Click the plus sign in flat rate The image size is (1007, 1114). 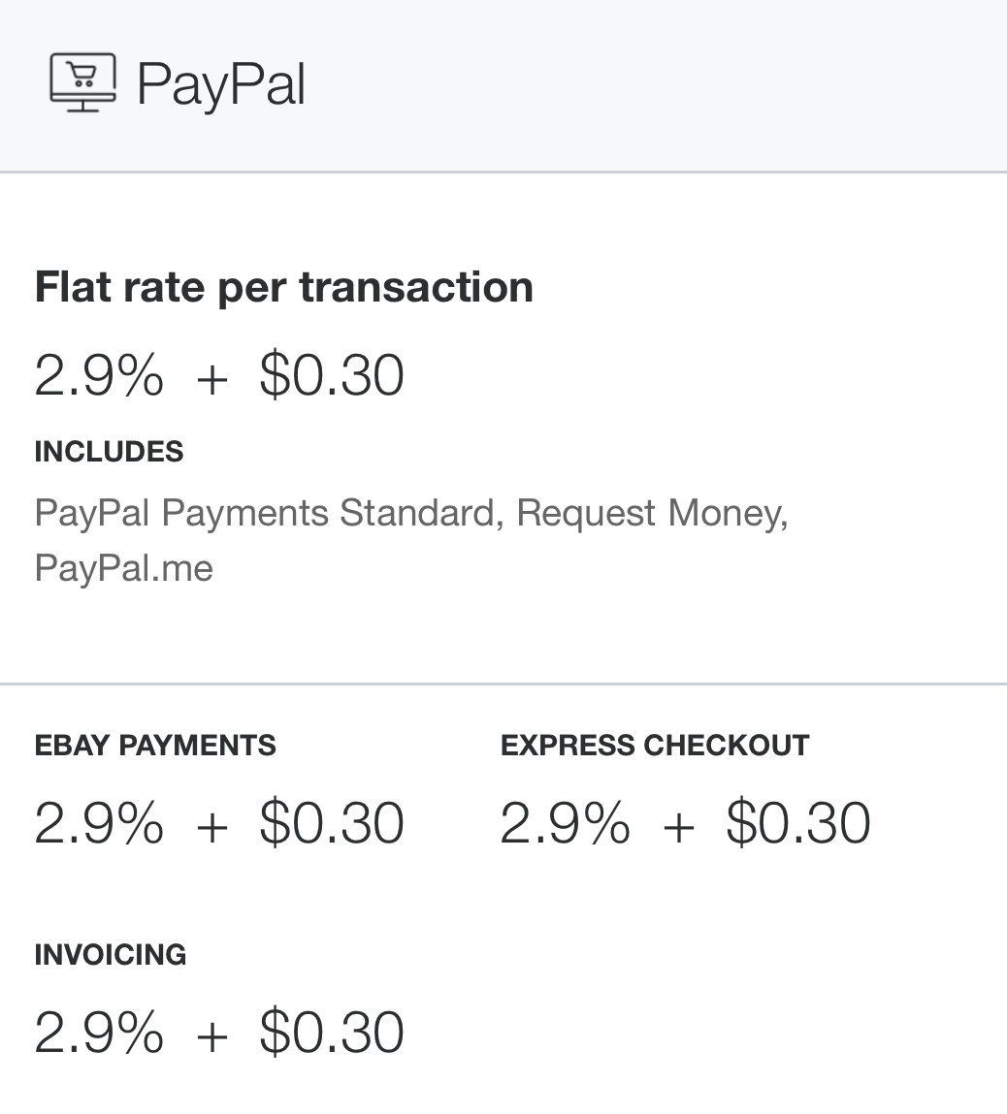pos(211,379)
